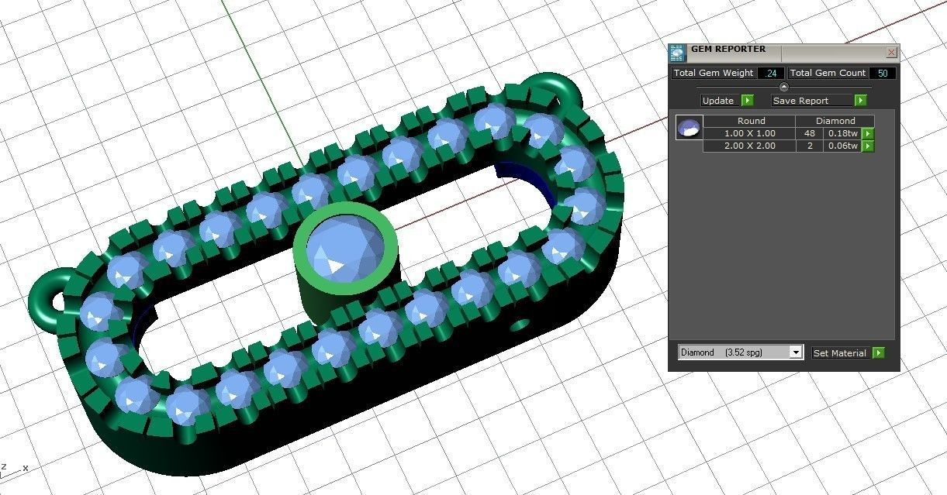Click the Round column header
This screenshot has width=947, height=495.
751,121
